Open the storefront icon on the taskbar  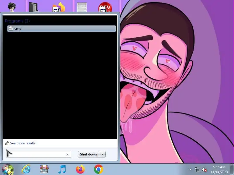pyautogui.click(x=44, y=169)
